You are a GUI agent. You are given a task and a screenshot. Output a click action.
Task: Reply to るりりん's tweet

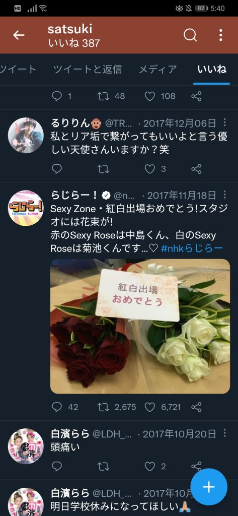coord(57,169)
